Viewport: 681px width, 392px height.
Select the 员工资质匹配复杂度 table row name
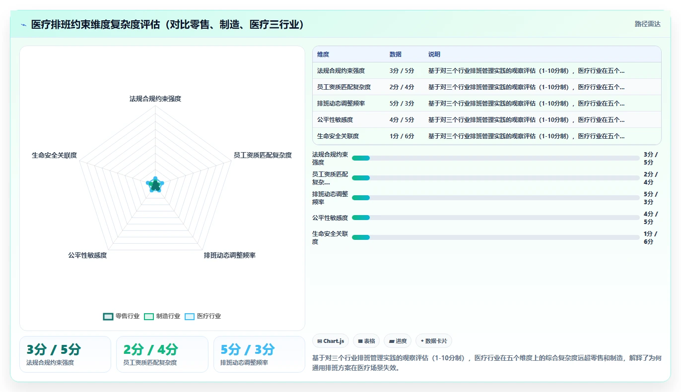pyautogui.click(x=344, y=87)
